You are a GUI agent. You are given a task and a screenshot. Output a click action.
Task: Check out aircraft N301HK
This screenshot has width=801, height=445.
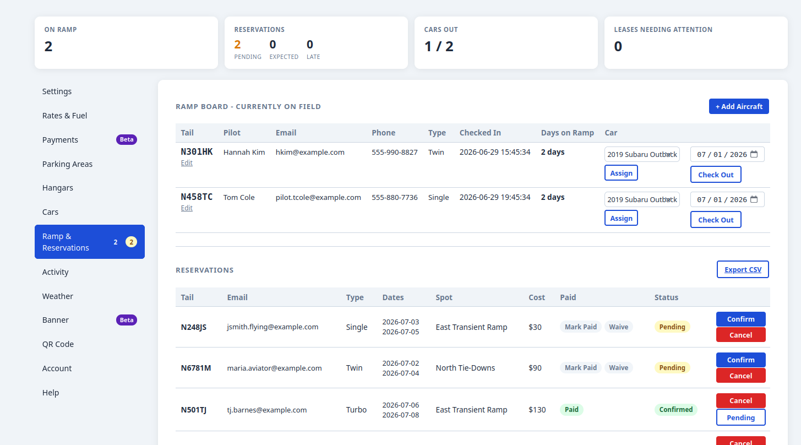[716, 175]
